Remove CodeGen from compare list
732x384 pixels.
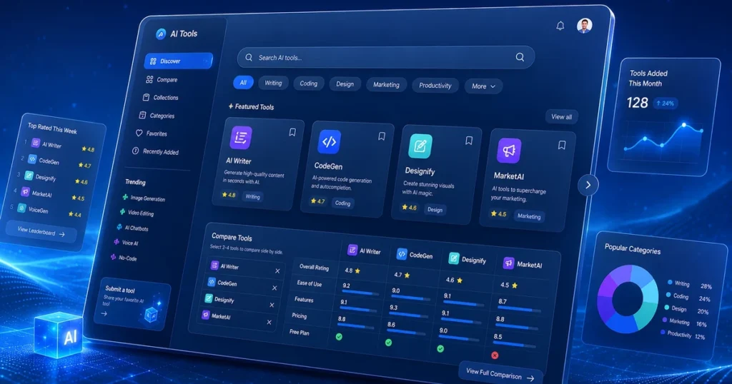pyautogui.click(x=274, y=288)
